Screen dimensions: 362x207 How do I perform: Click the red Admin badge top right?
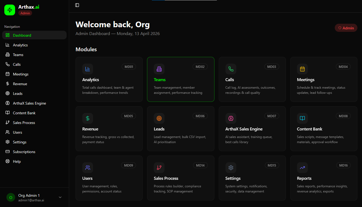click(346, 28)
